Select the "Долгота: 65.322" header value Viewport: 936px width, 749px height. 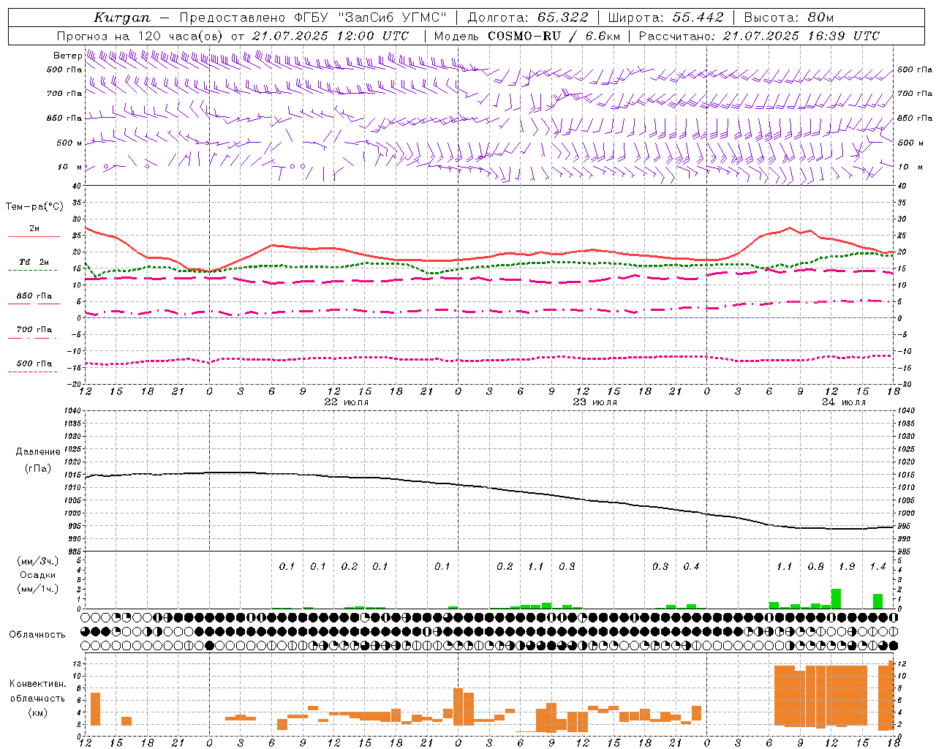click(x=528, y=18)
